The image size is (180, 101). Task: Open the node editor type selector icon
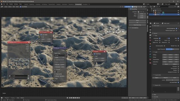tap(2, 7)
